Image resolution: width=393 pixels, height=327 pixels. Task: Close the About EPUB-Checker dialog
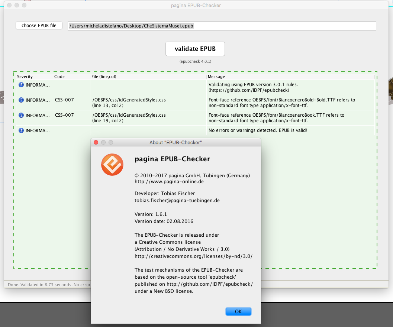tap(96, 142)
